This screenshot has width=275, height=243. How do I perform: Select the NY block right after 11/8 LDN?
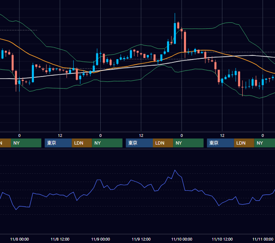coord(107,143)
